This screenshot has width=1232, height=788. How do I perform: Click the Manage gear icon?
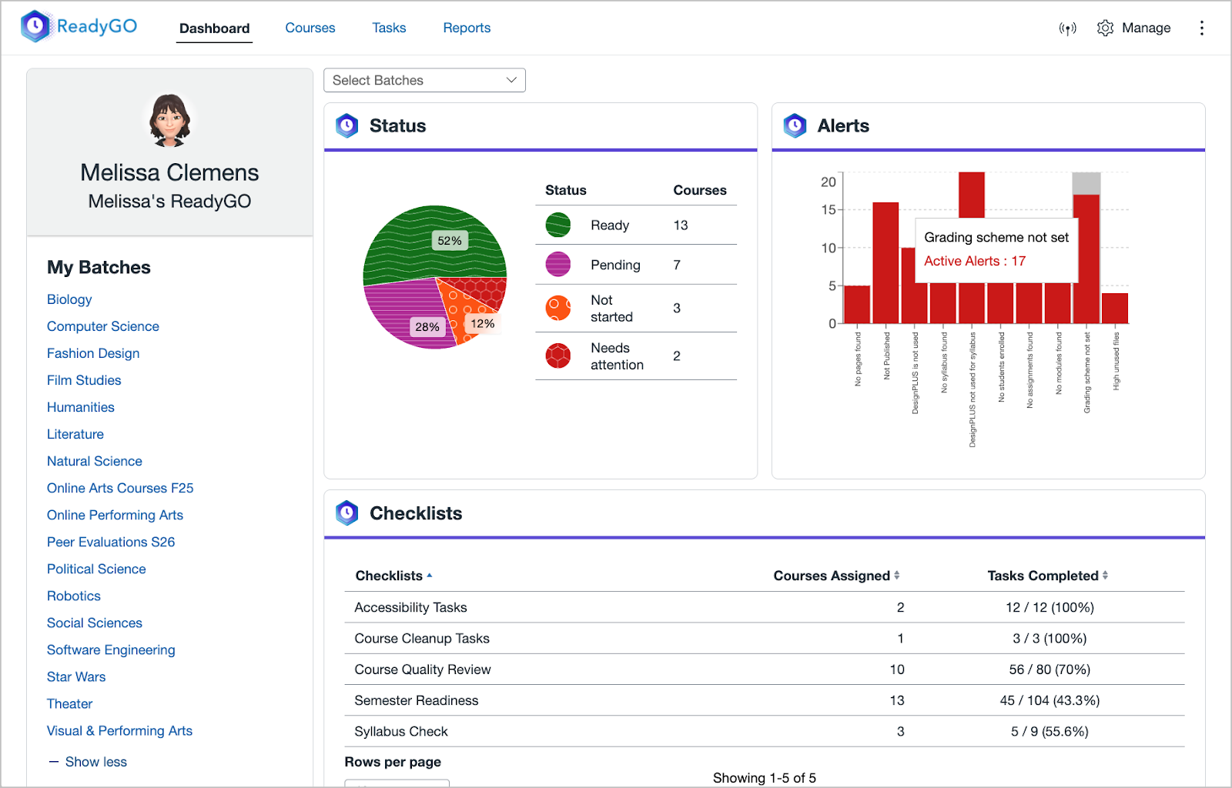1105,28
